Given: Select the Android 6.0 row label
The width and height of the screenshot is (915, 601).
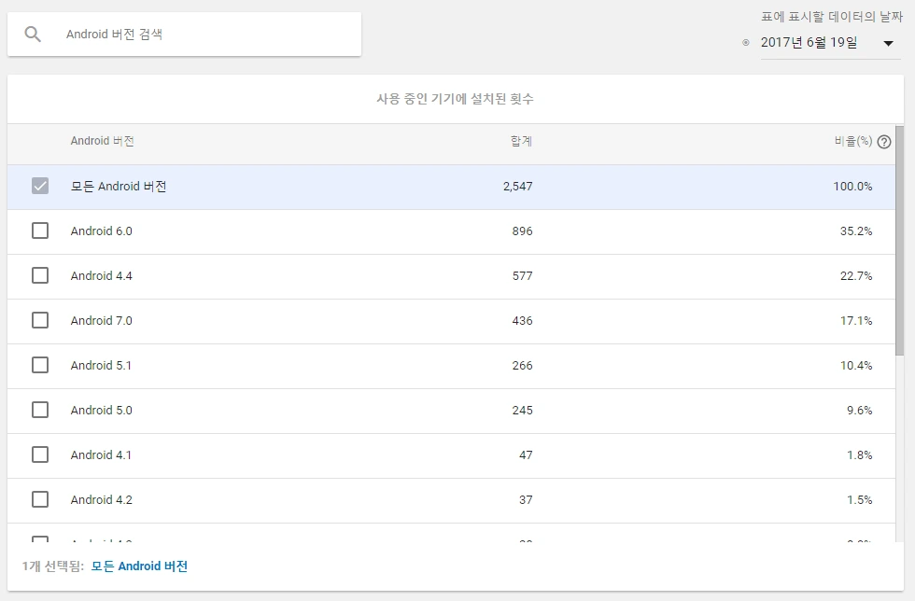Looking at the screenshot, I should pos(102,231).
